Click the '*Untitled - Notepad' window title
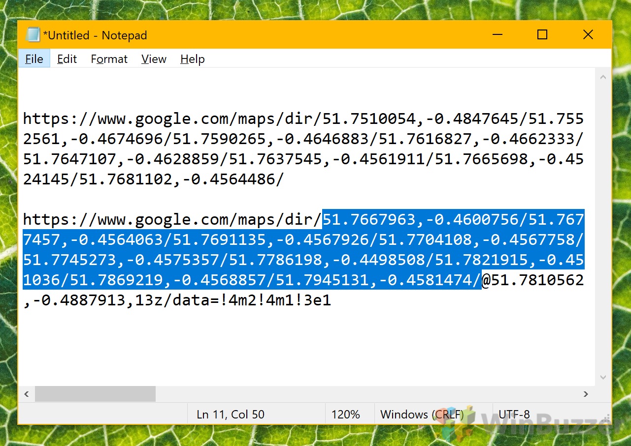This screenshot has width=631, height=446. click(x=95, y=35)
